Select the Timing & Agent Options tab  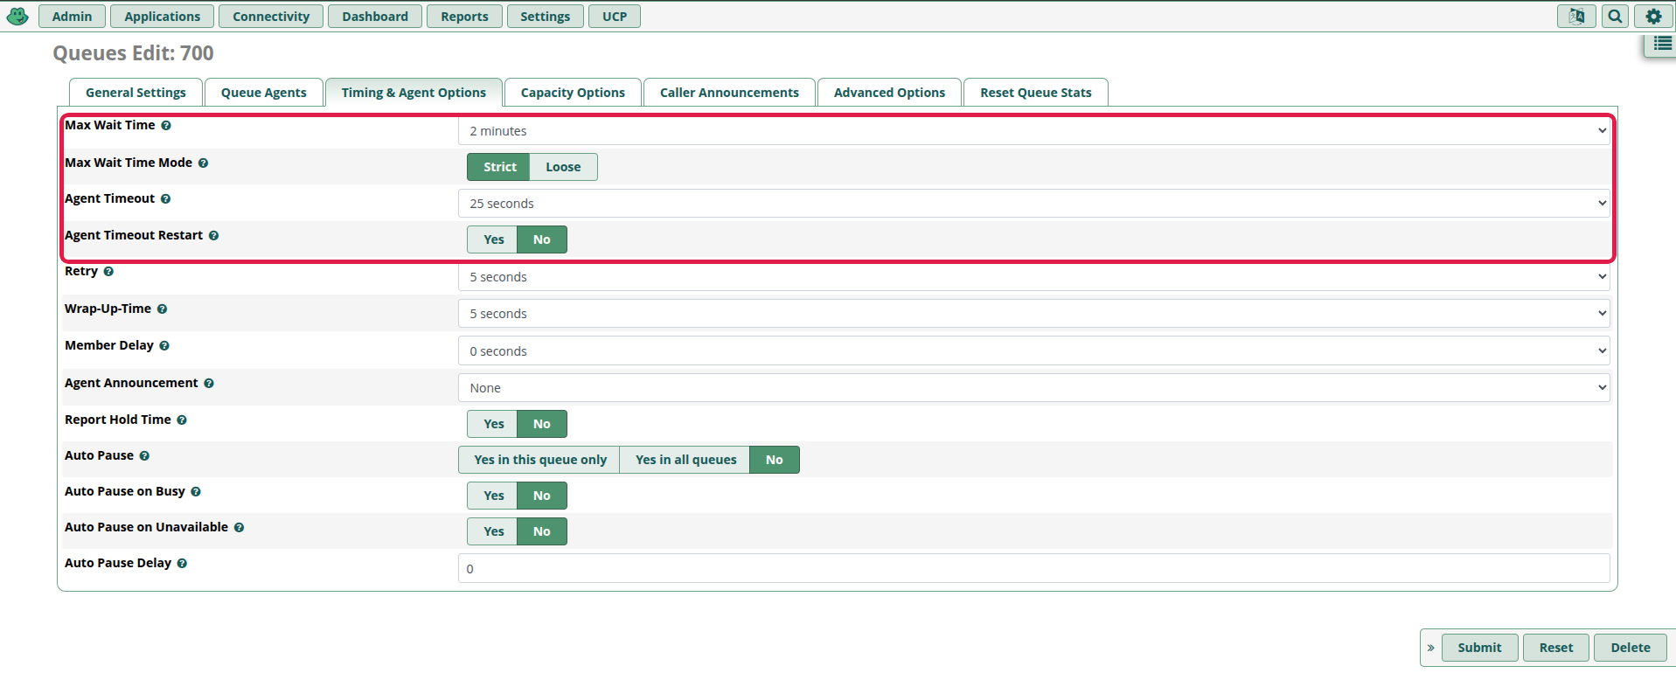click(x=414, y=93)
